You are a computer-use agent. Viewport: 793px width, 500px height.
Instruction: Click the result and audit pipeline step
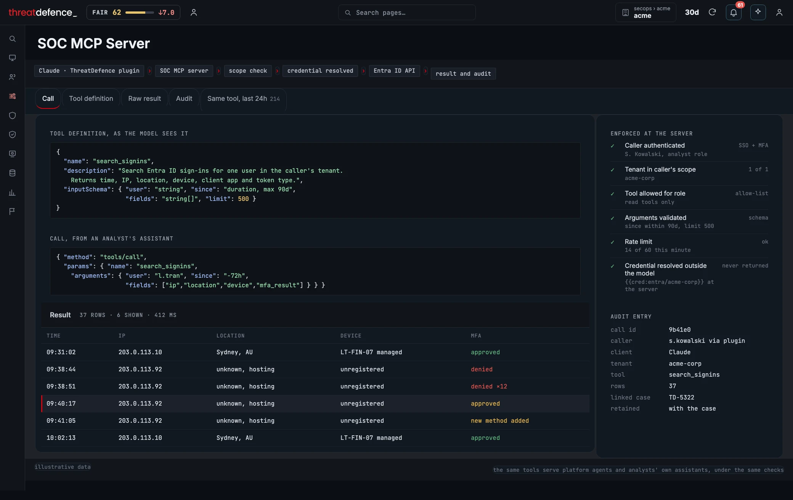click(463, 74)
